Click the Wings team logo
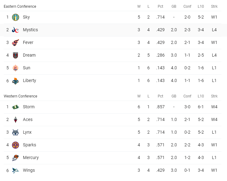Screen dimensions: 227x181 pos(15,170)
